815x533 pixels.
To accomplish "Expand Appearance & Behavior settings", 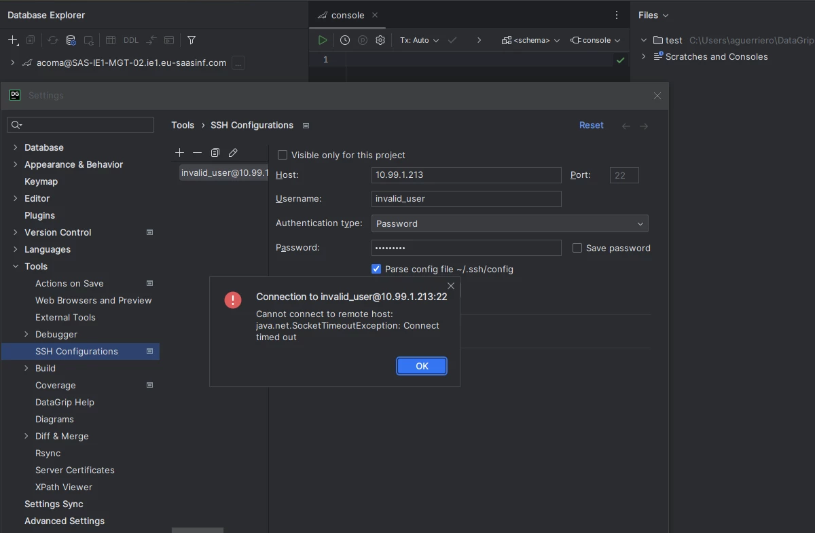I will click(x=16, y=164).
